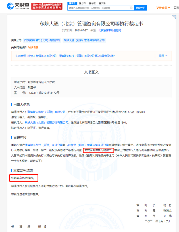Click the 天眼一下 search button

pos(140,8)
